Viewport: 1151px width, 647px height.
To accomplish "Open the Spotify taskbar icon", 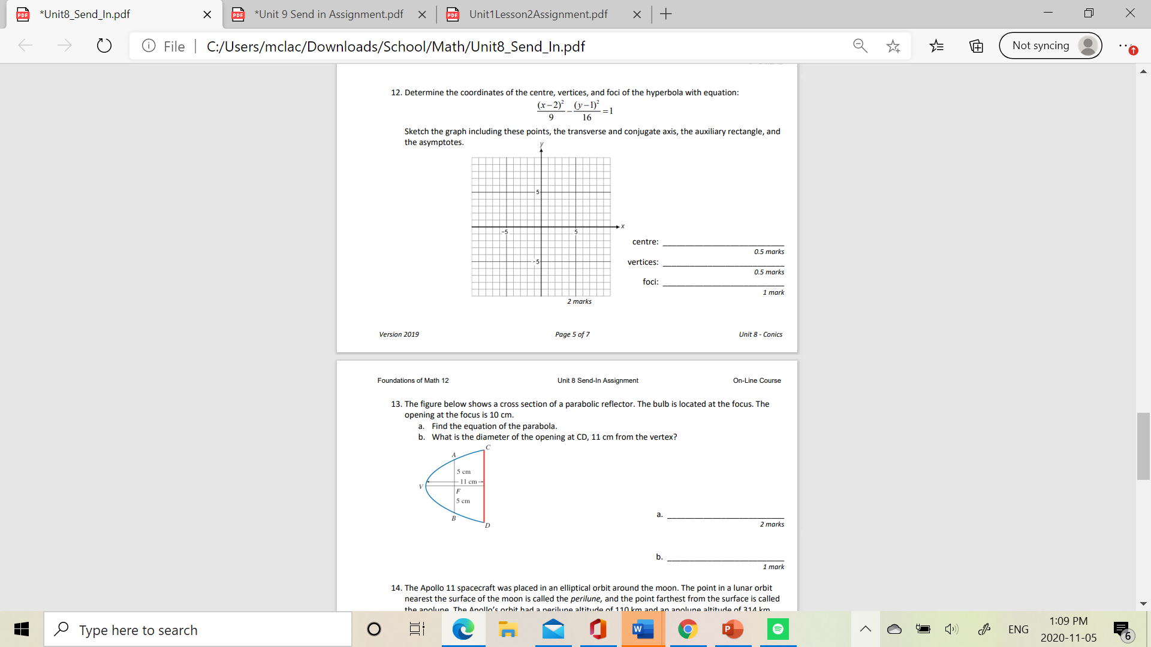I will click(778, 629).
